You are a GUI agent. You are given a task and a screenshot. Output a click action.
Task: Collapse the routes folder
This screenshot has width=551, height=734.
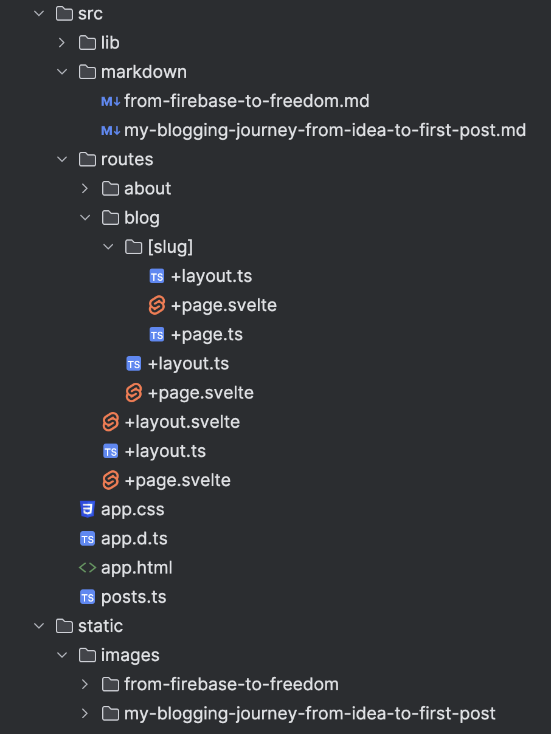coord(61,159)
